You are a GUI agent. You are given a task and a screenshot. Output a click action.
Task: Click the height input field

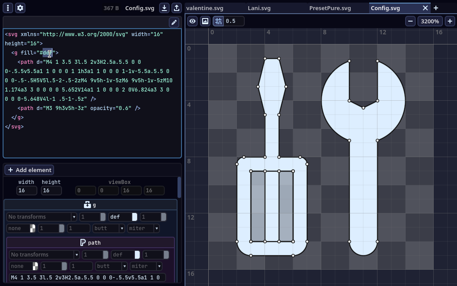click(x=51, y=191)
